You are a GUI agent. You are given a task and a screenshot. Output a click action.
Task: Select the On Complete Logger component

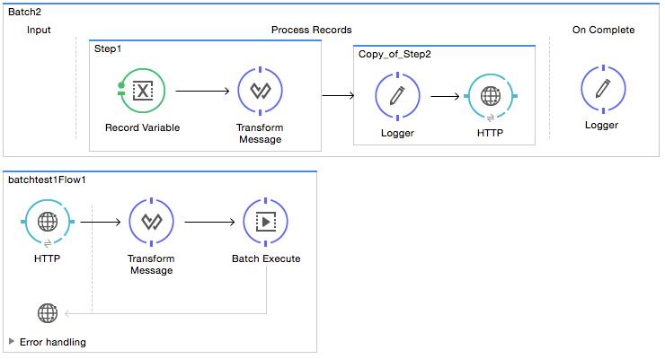(601, 88)
